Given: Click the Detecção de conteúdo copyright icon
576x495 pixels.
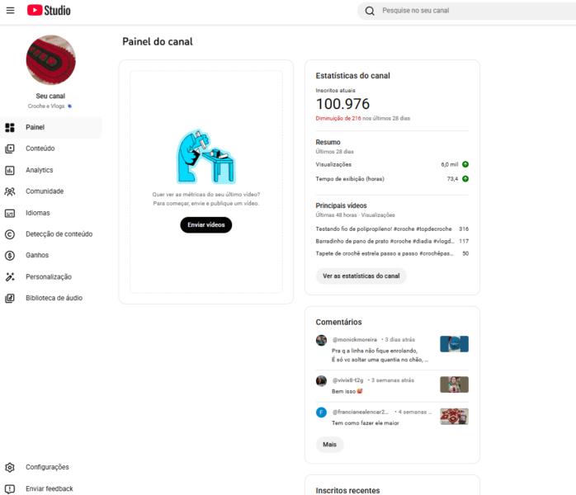Looking at the screenshot, I should (x=10, y=234).
